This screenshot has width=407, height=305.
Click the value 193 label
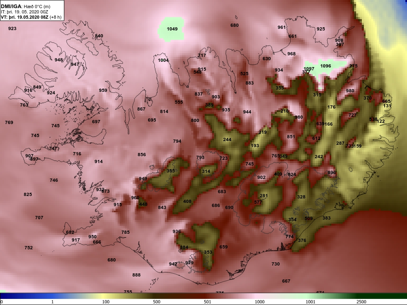coord(255,146)
